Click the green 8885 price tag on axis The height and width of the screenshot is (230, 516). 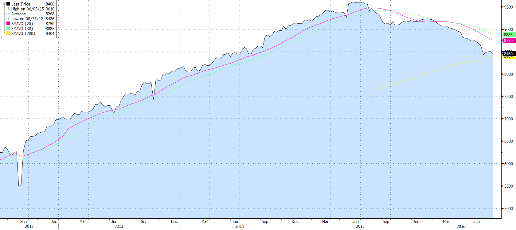(x=509, y=35)
